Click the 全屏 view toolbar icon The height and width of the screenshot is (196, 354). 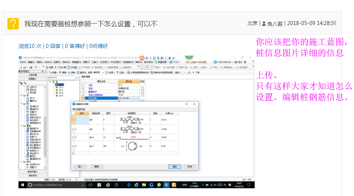coord(191,67)
